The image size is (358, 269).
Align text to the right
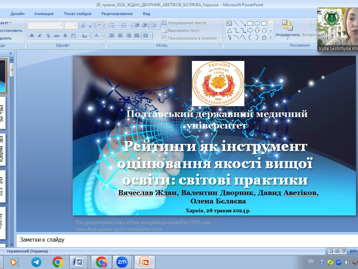[x=129, y=36]
